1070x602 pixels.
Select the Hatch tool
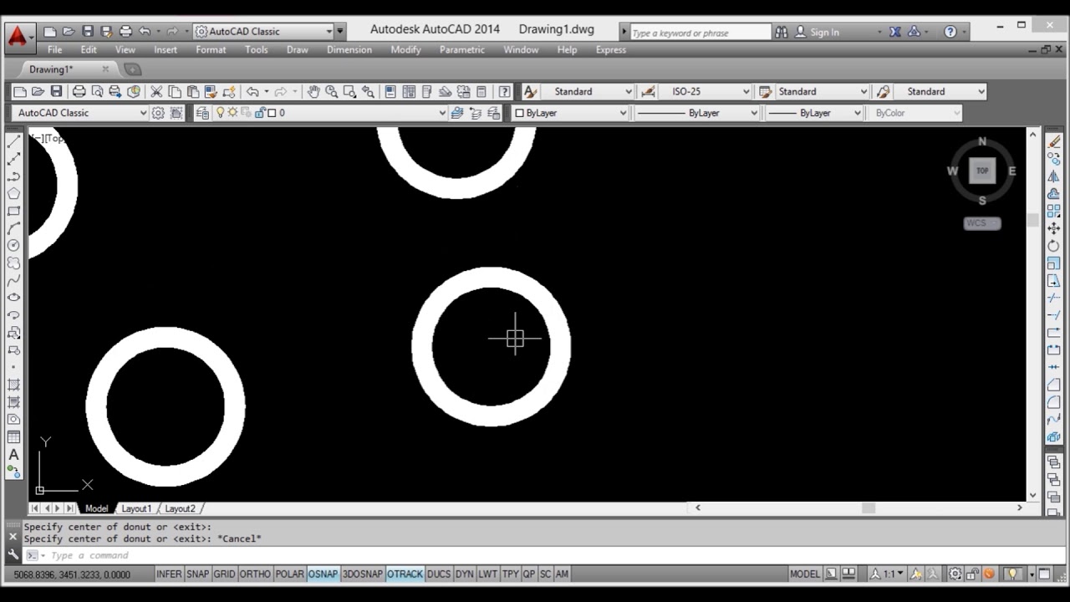[x=14, y=385]
